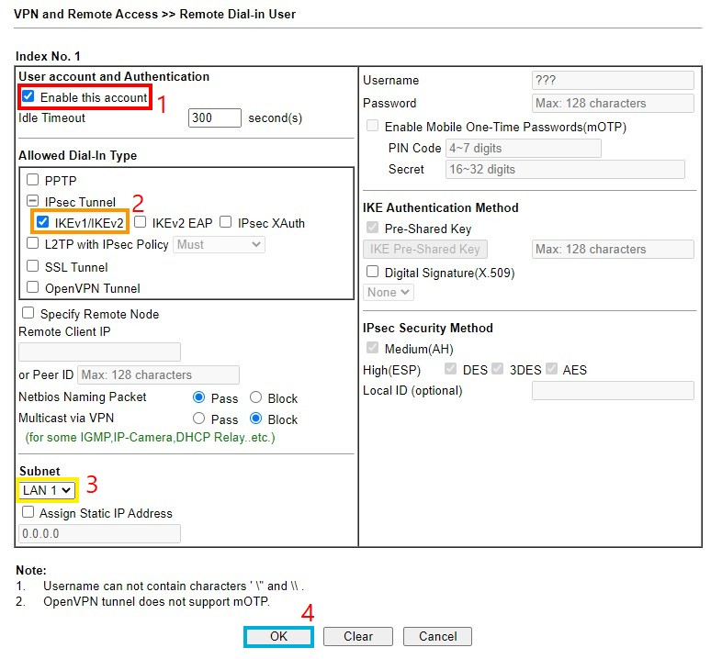722x659 pixels.
Task: Enable Assign Static IP Address checkbox
Action: (28, 512)
